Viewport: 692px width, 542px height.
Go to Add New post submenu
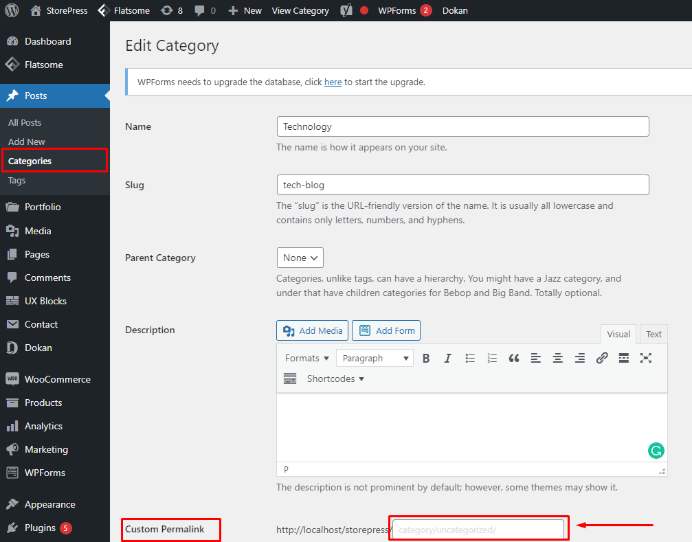tap(27, 142)
